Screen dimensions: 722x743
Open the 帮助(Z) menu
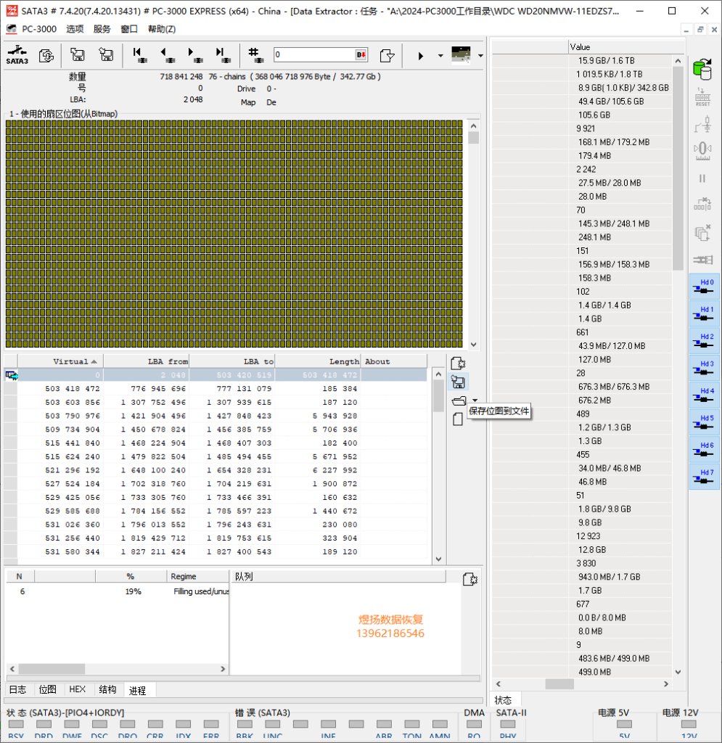(162, 29)
